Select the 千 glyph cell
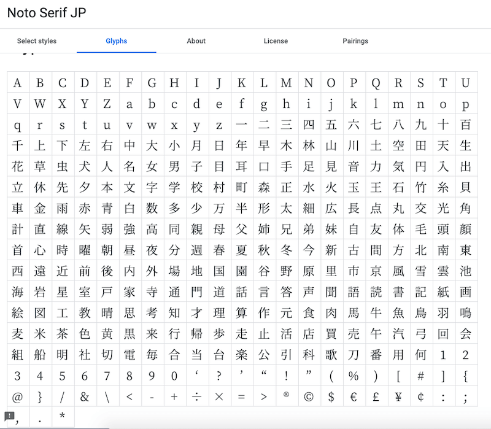Viewport: 491px width, 429px height. click(x=18, y=145)
